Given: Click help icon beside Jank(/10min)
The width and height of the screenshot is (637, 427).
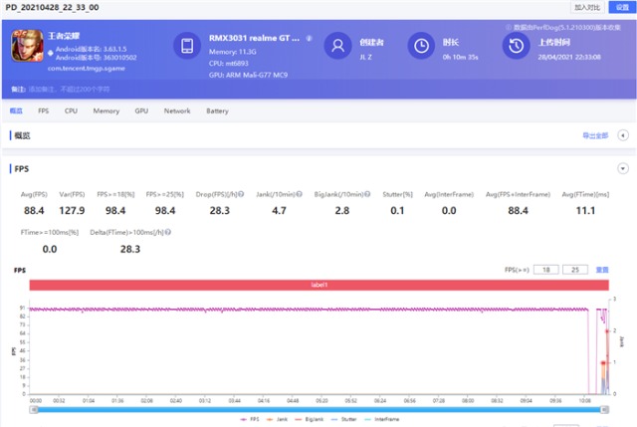Looking at the screenshot, I should 299,194.
